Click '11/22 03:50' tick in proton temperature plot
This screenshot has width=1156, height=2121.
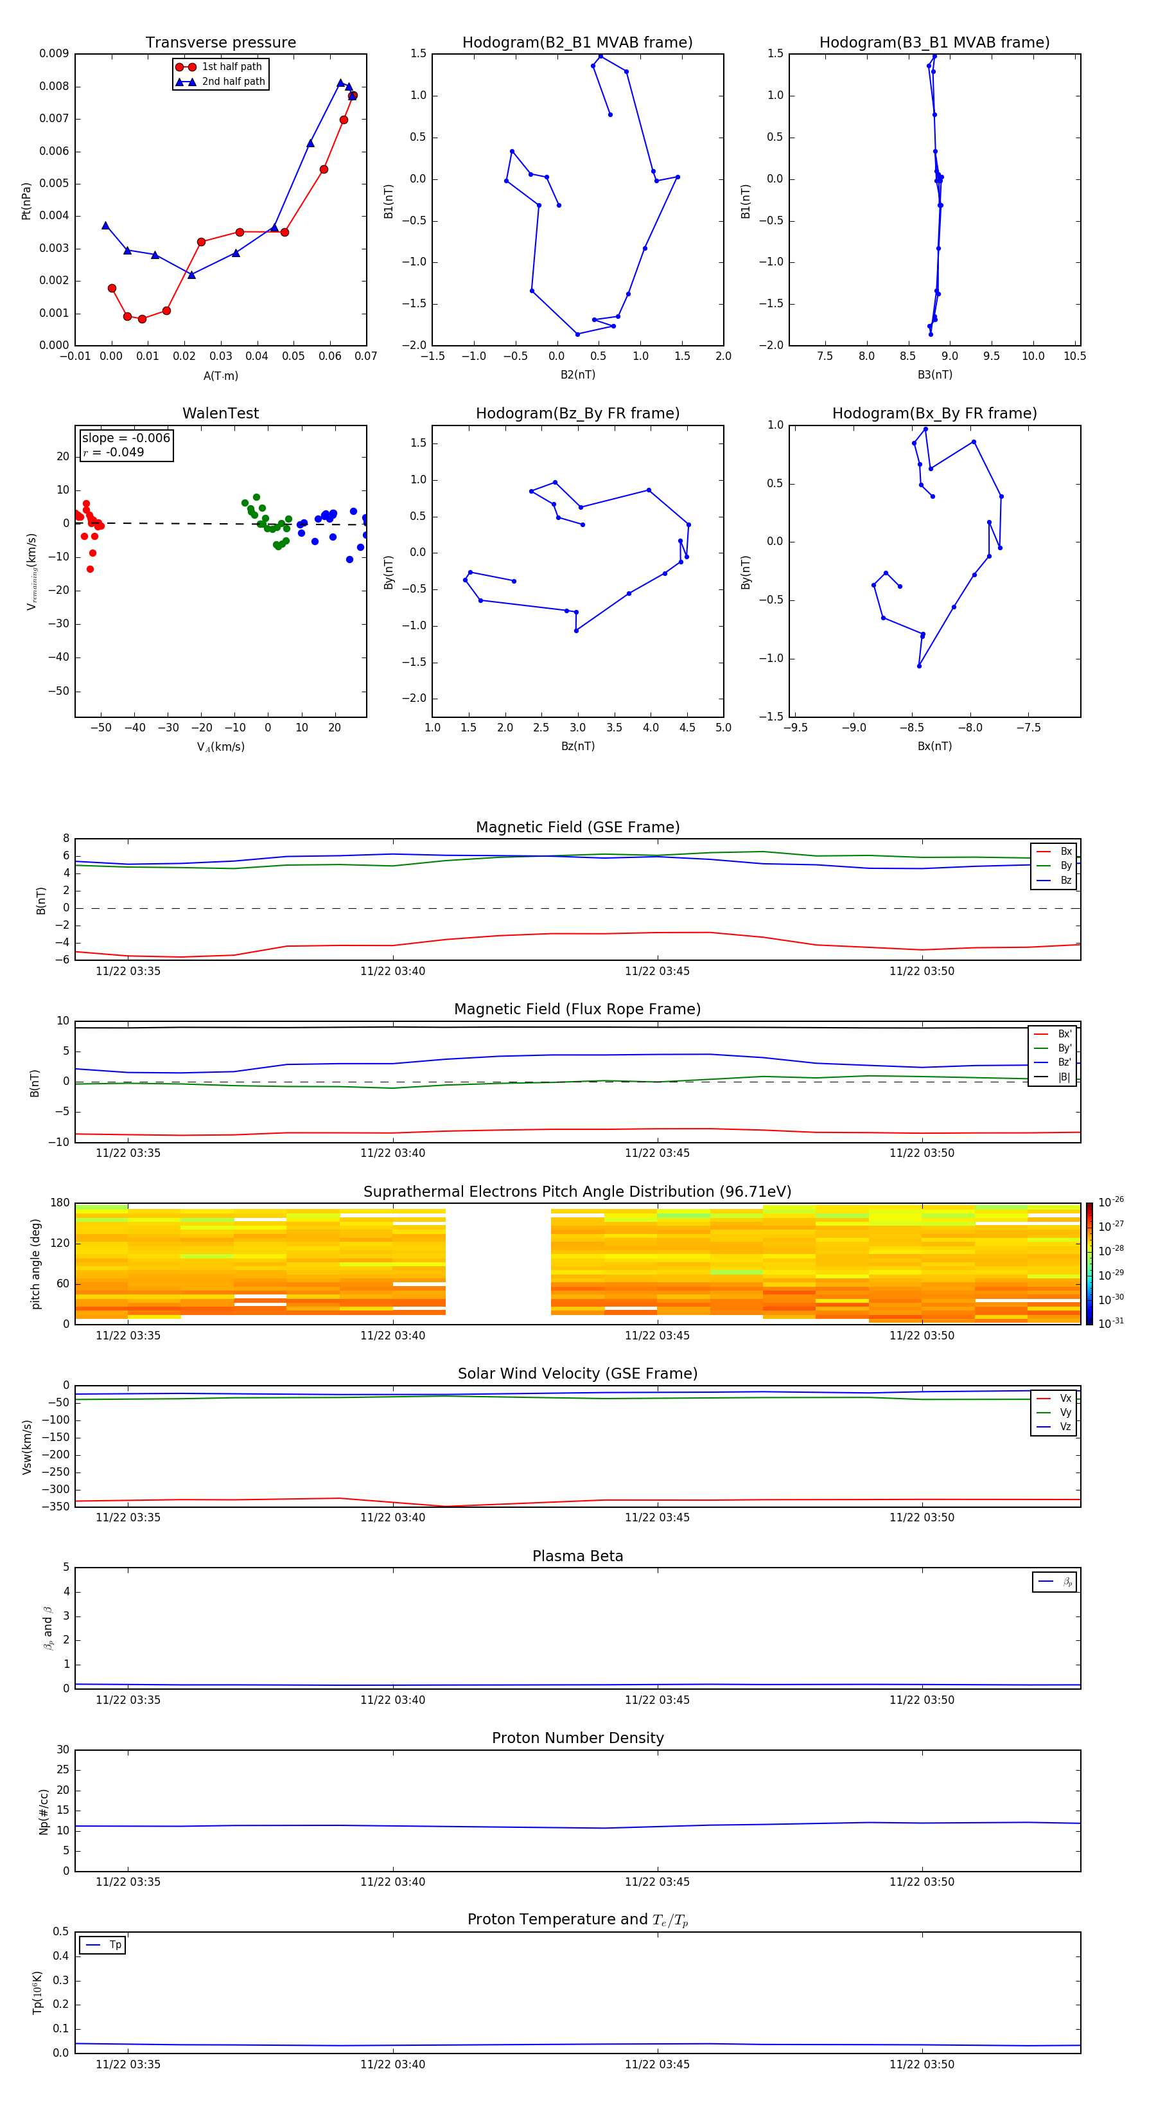coord(922,2064)
